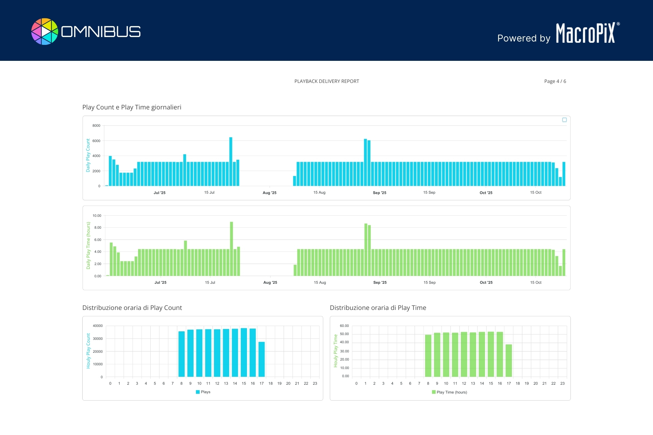The image size is (653, 435).
Task: Toggle the Plays legend entry
Action: pyautogui.click(x=205, y=392)
